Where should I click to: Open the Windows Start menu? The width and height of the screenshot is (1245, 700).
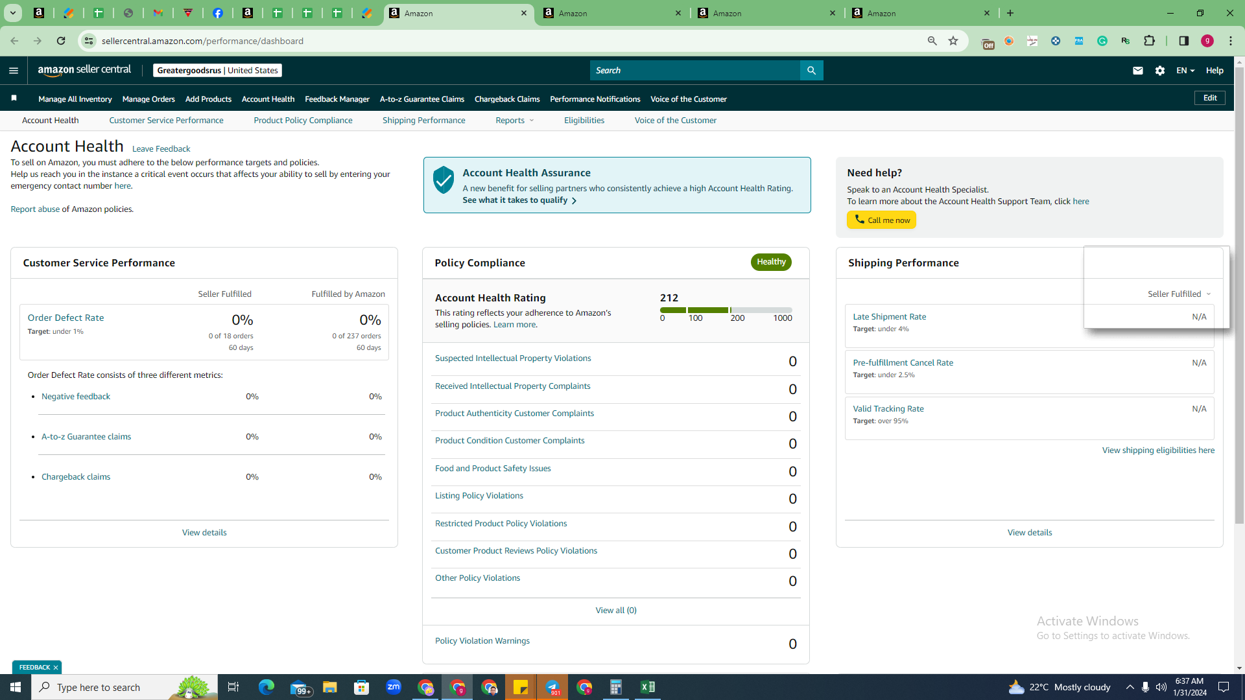[x=16, y=687]
